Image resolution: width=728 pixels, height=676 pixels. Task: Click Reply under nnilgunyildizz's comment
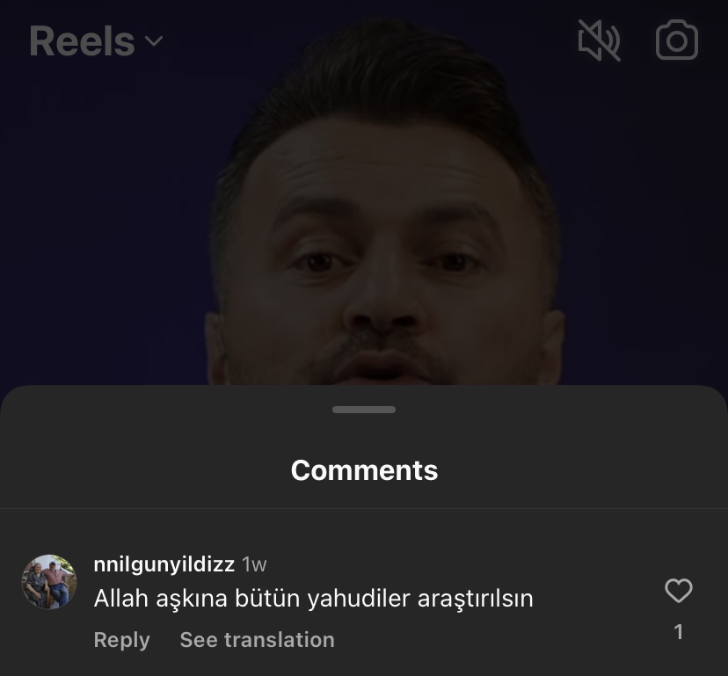[x=121, y=640]
